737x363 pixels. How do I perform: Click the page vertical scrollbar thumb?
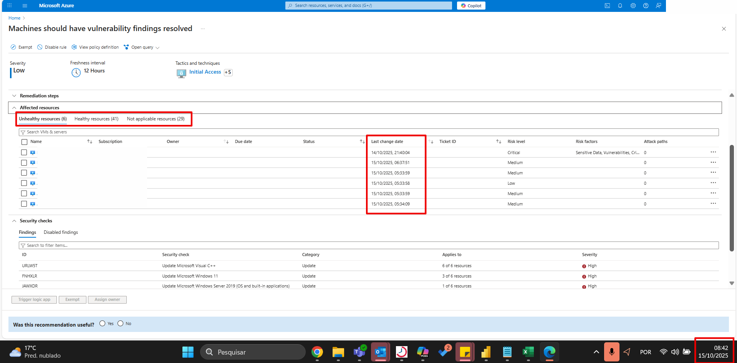coord(732,198)
